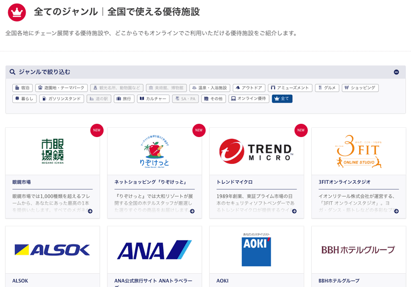Click the red crown icon in header

[x=17, y=12]
